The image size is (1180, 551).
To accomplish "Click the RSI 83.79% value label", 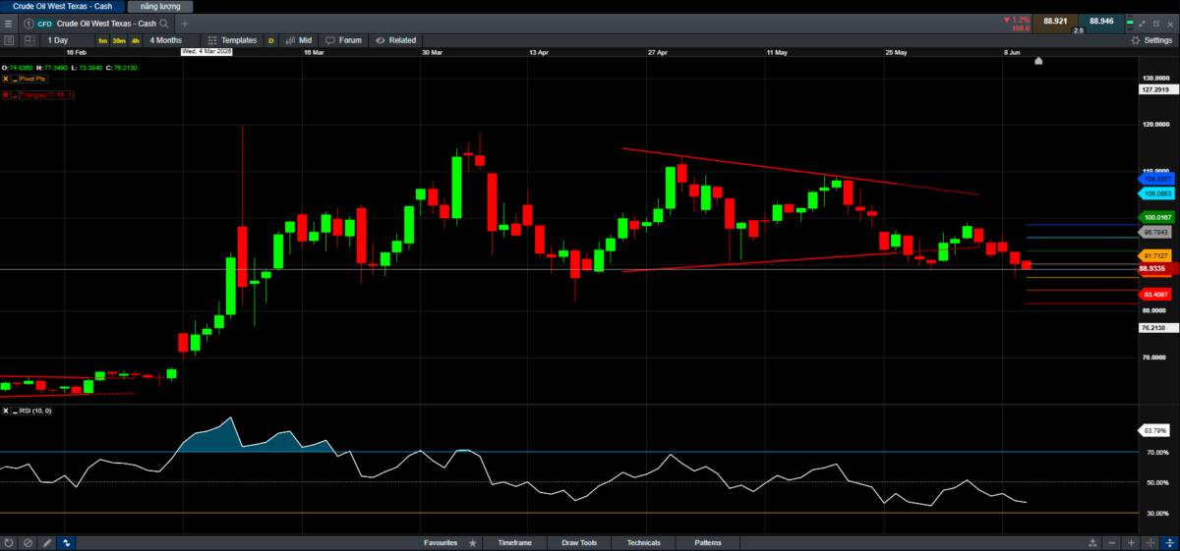I will point(1153,430).
